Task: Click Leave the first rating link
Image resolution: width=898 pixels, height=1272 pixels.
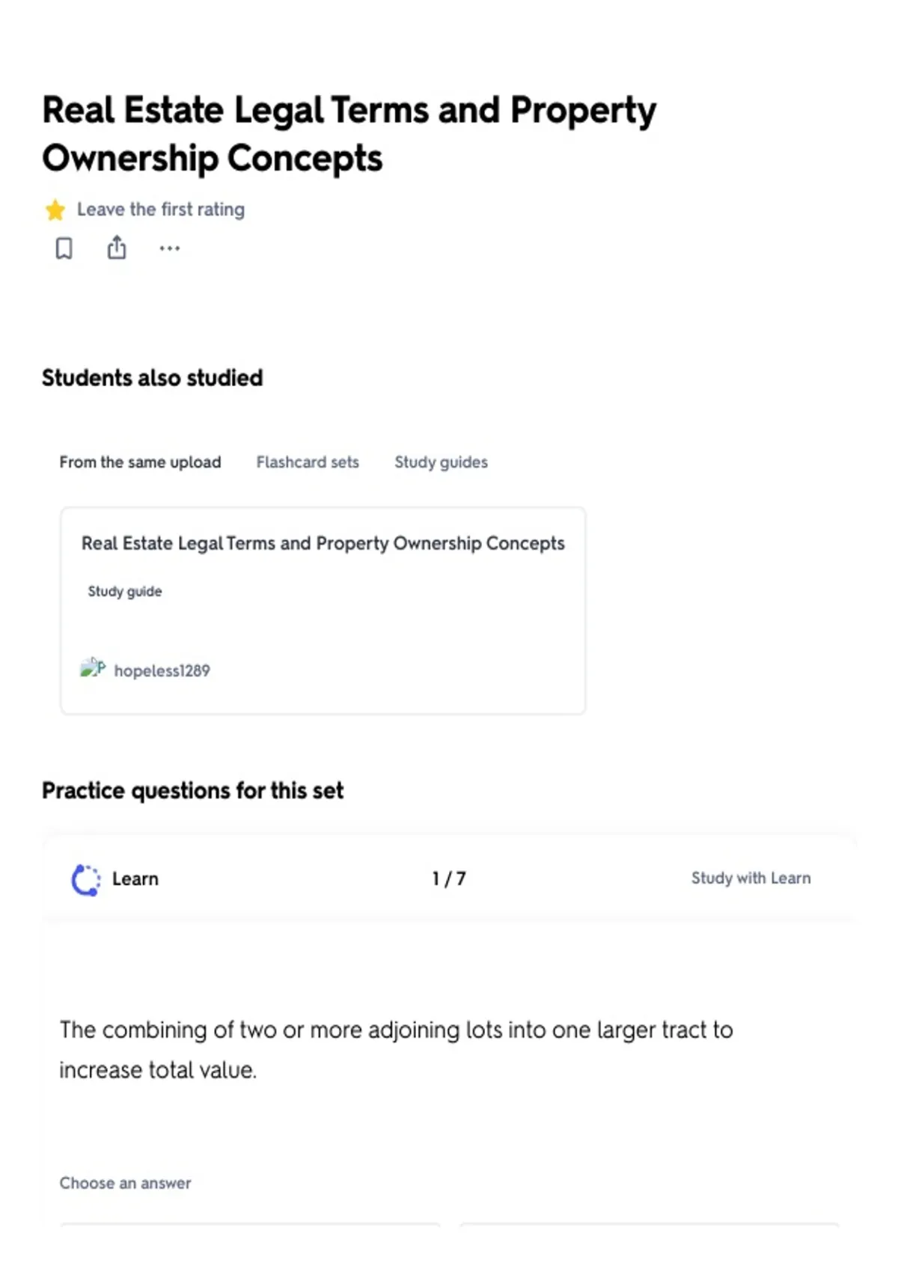Action: 161,210
